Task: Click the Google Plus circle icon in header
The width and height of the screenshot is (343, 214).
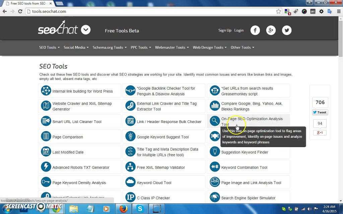Action: [271, 30]
